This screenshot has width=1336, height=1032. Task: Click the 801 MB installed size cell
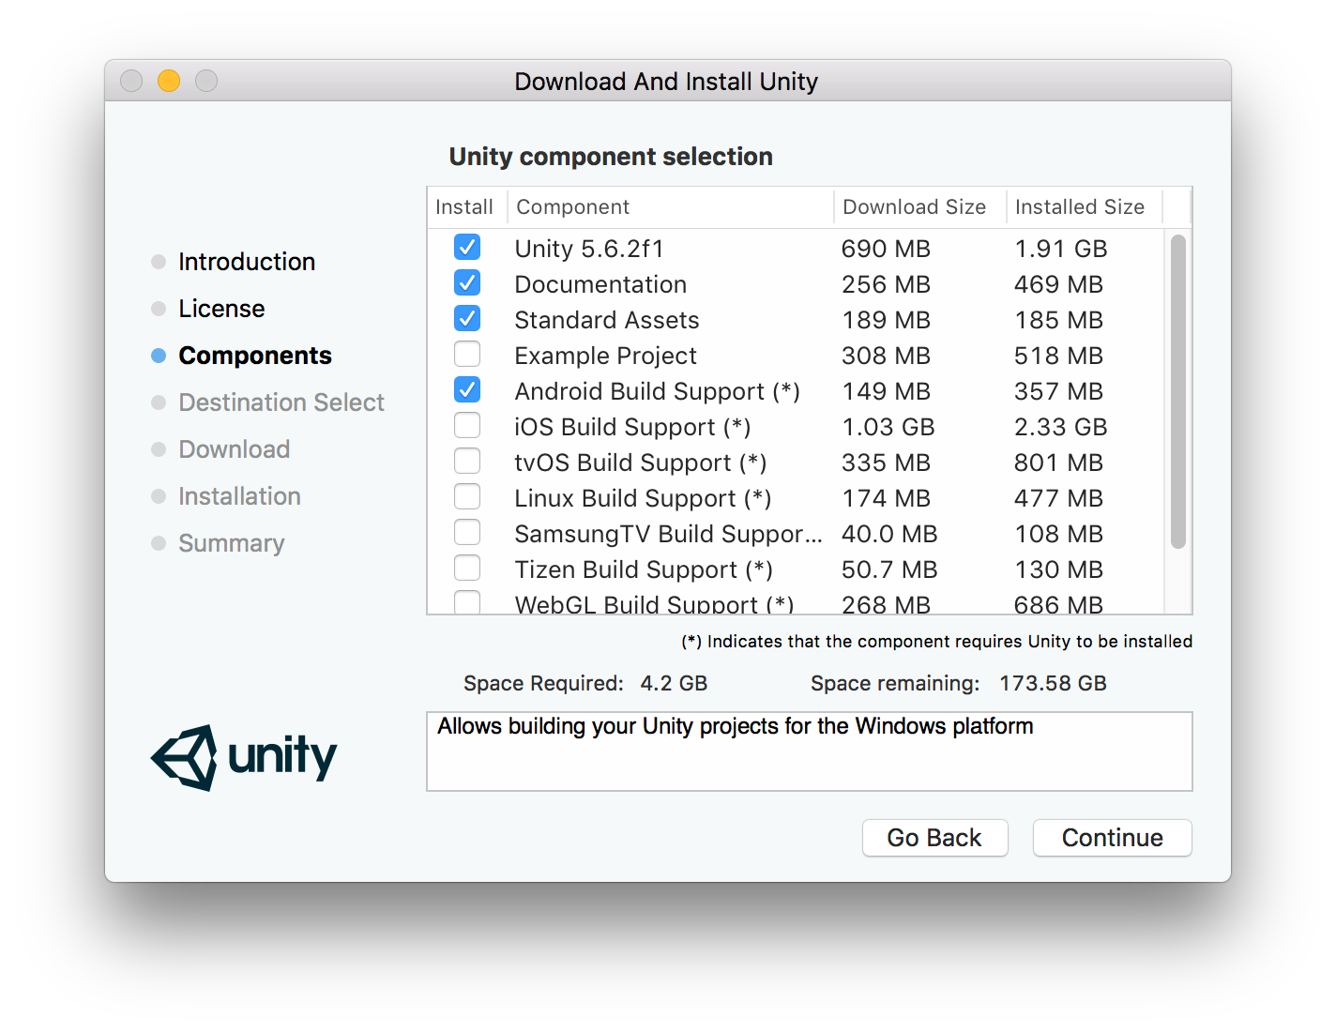(x=1058, y=463)
